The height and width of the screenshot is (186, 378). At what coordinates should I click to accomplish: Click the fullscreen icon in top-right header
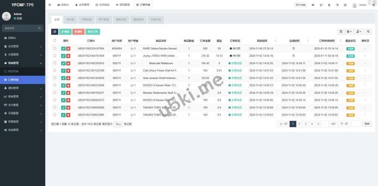pyautogui.click(x=345, y=5)
